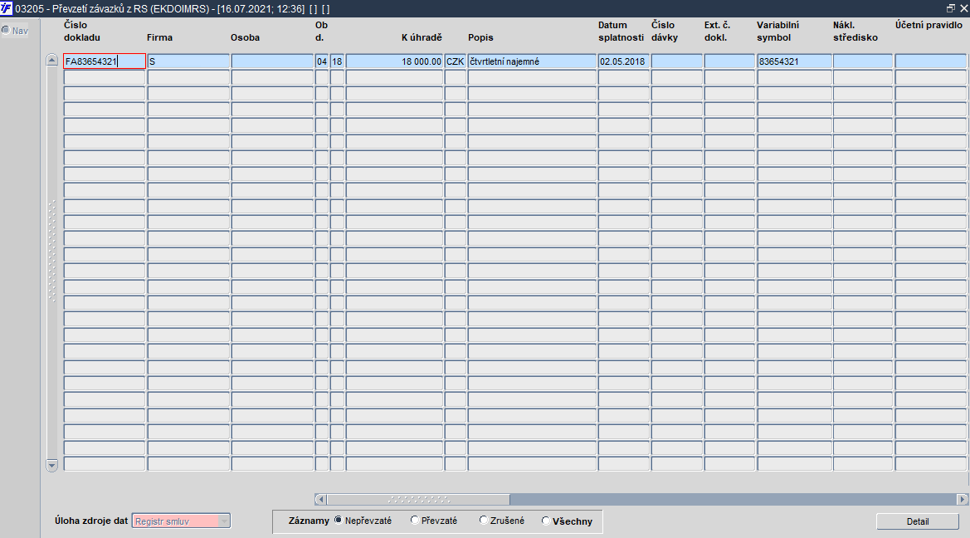Click the horizontal scrollbar thumb

pos(418,499)
